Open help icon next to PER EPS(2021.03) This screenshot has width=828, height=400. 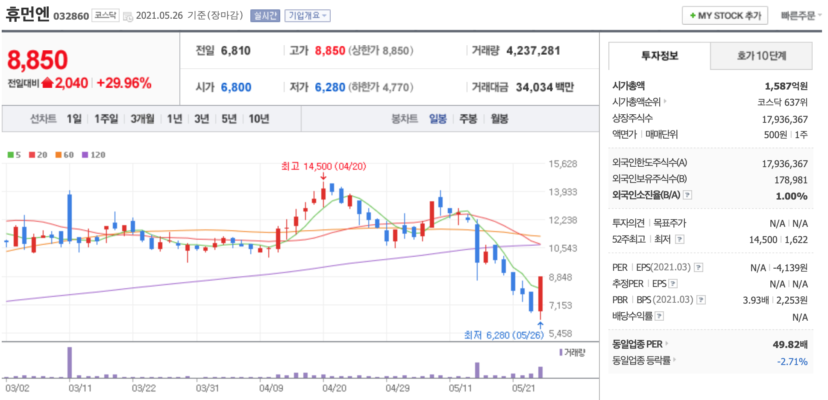point(699,267)
